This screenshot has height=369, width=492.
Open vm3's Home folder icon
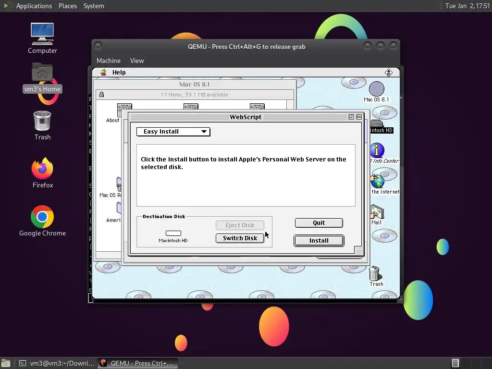click(x=42, y=72)
